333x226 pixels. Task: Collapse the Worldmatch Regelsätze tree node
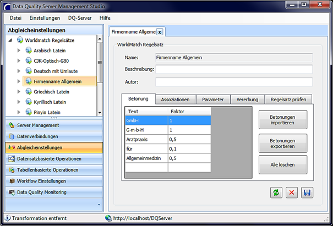click(10, 40)
